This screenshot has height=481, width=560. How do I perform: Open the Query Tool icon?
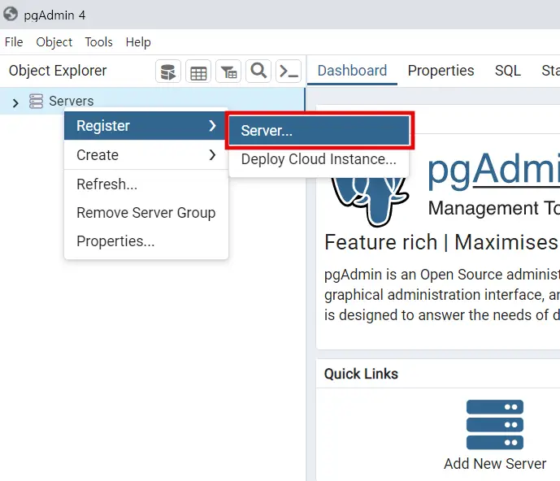[168, 71]
